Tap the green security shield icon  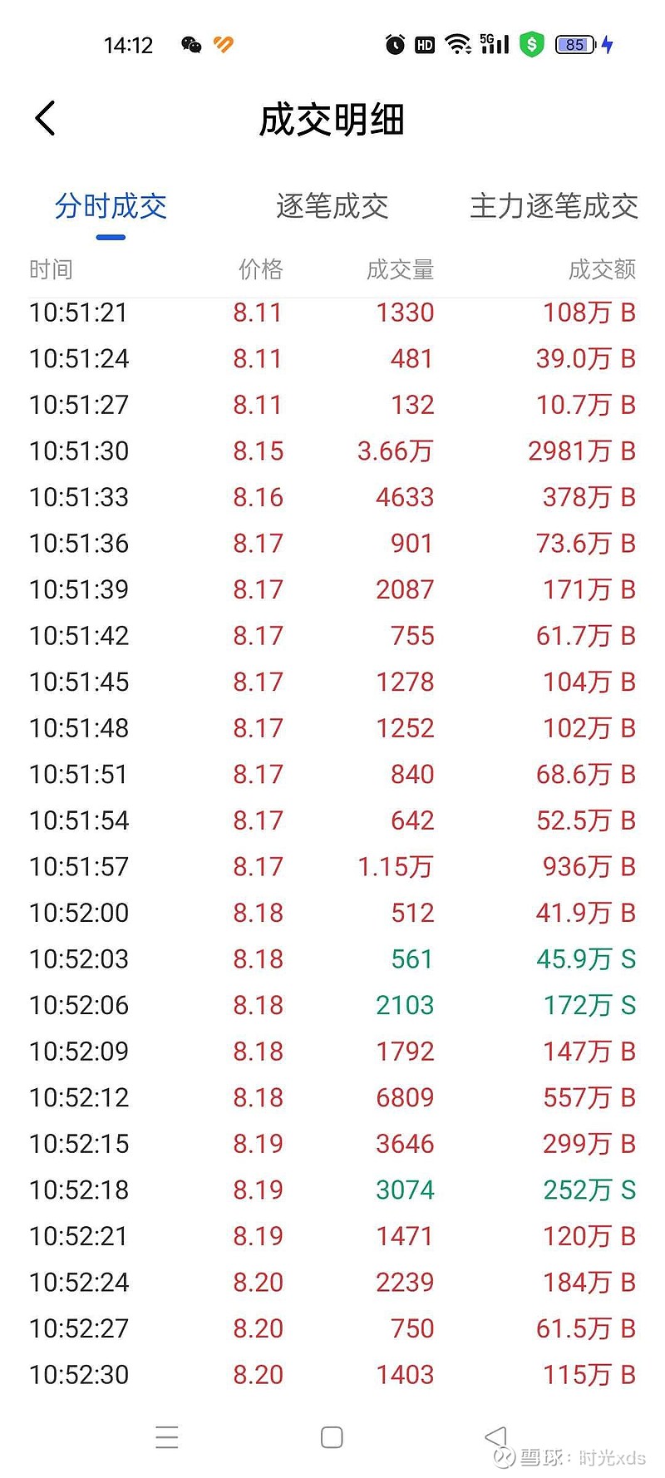coord(531,45)
